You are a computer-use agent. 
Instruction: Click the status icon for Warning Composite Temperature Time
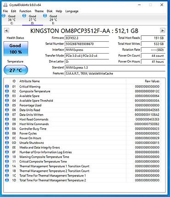coord(7,157)
